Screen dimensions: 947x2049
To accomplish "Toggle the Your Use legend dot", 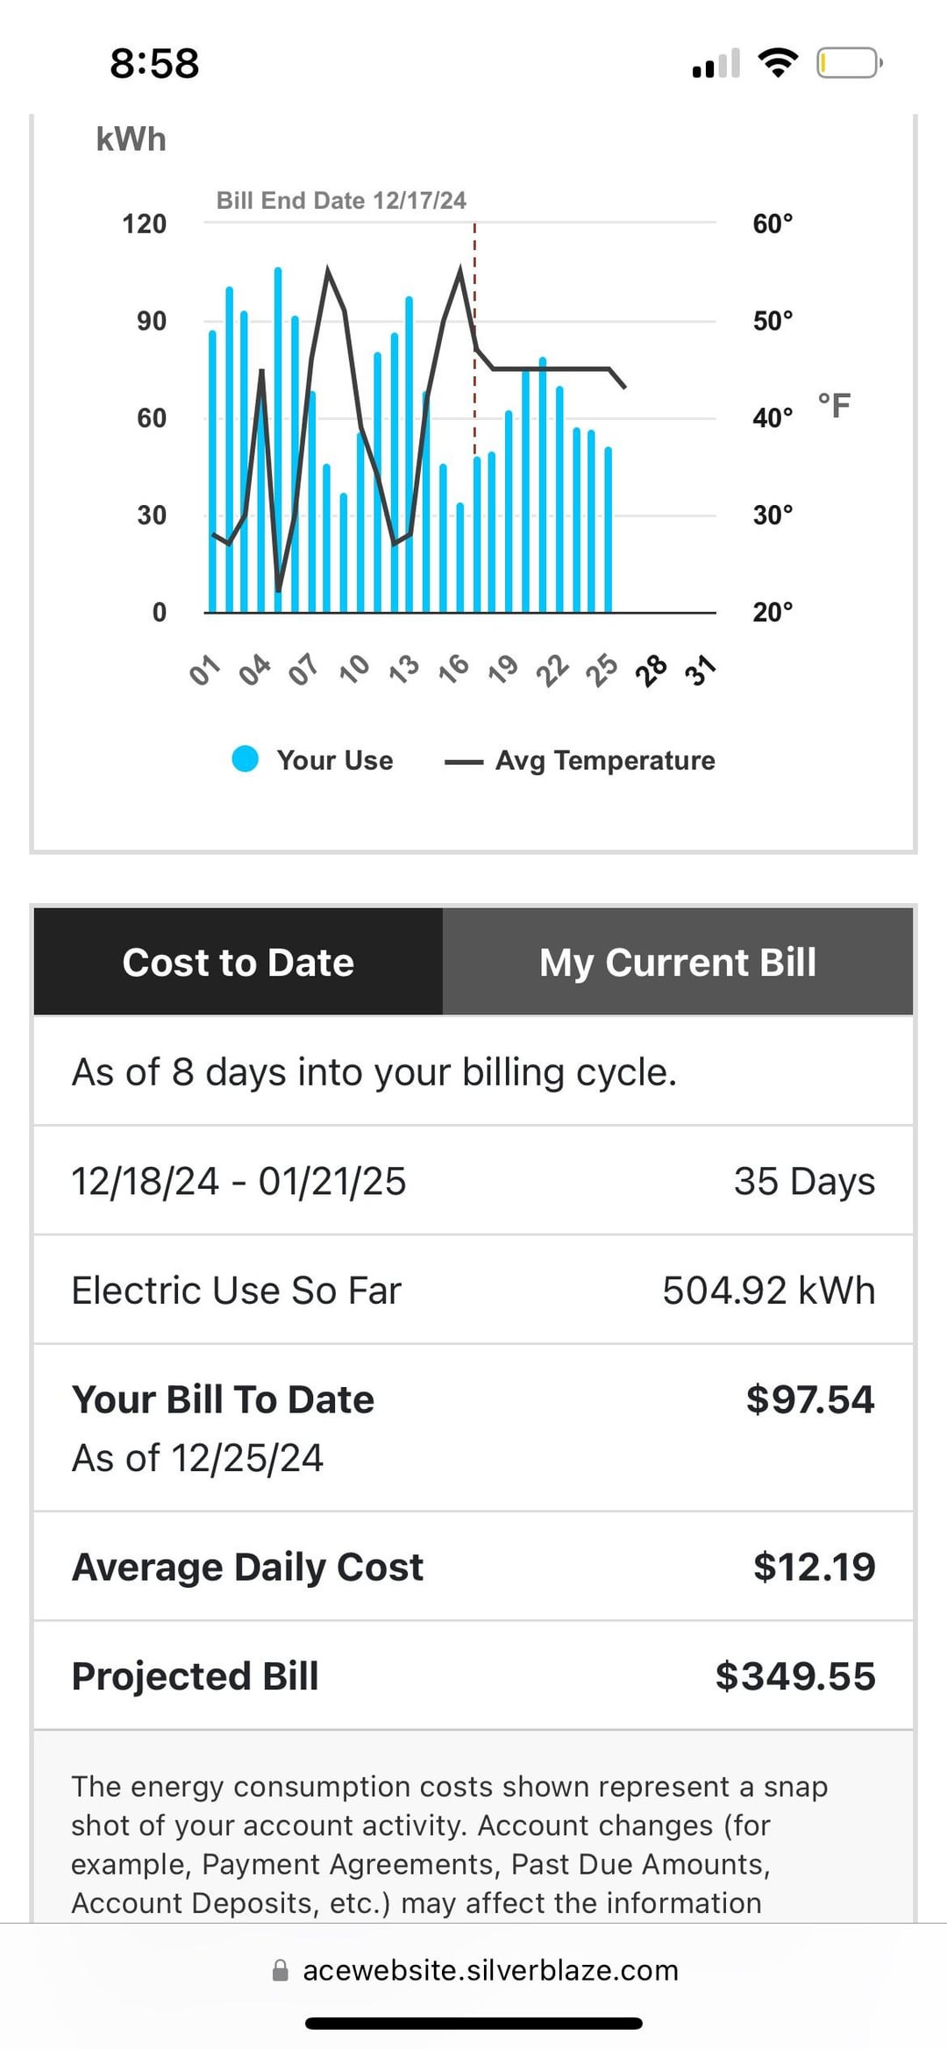I will click(x=246, y=759).
